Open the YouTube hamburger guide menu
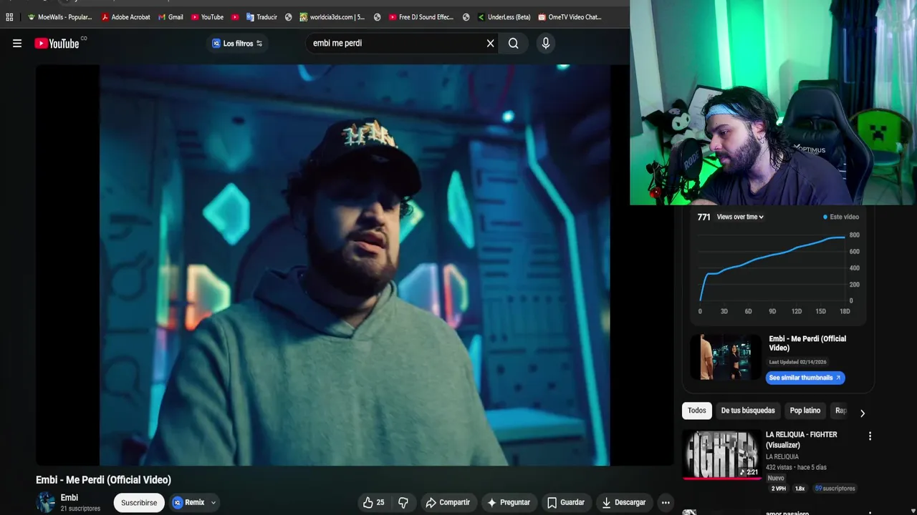The image size is (917, 515). pyautogui.click(x=17, y=44)
